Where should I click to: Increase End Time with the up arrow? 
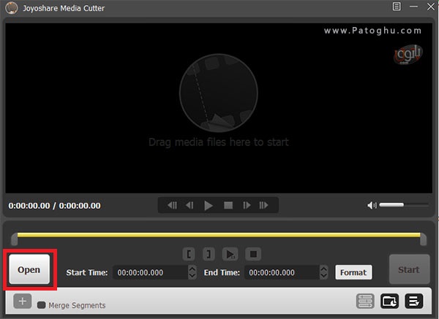[x=323, y=269]
